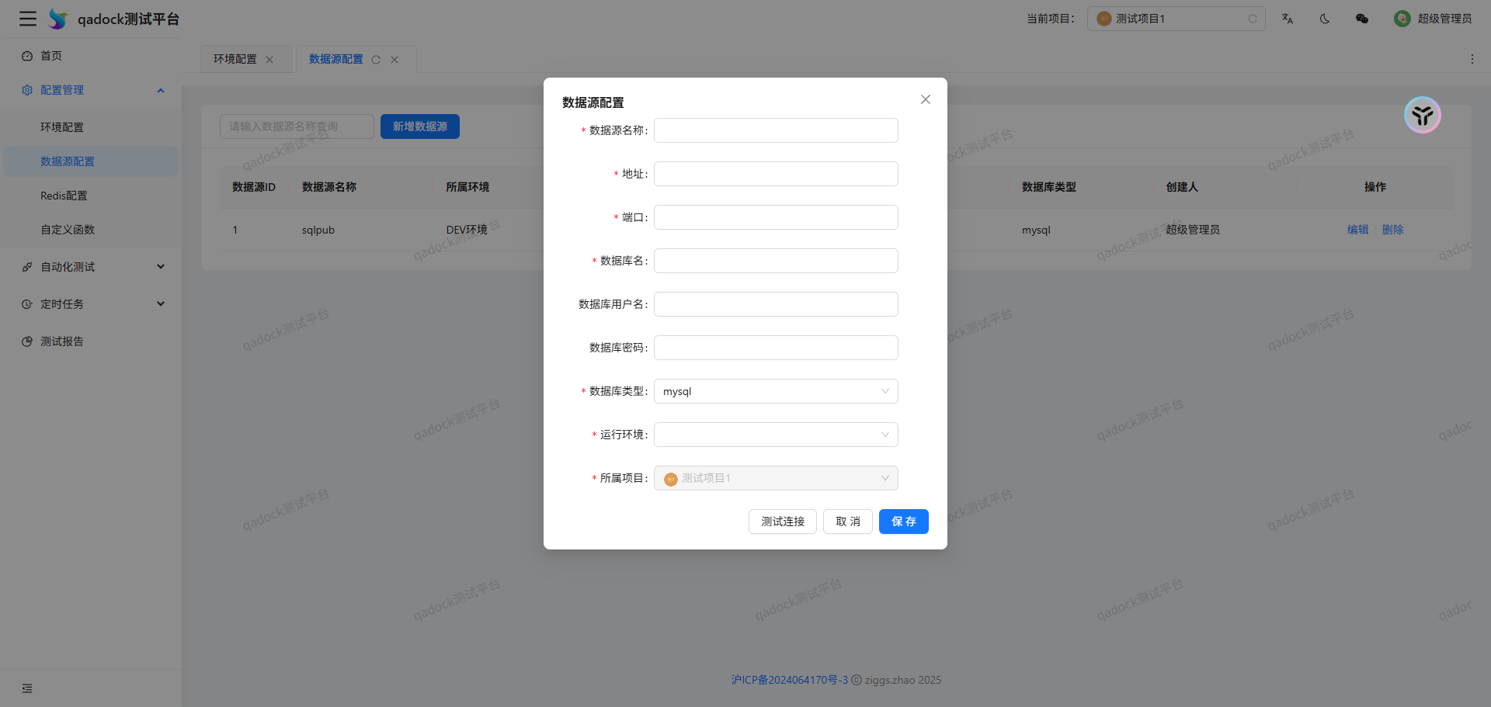Screen dimensions: 1491x707
Task: Click the qadock logo icon
Action: [58, 19]
